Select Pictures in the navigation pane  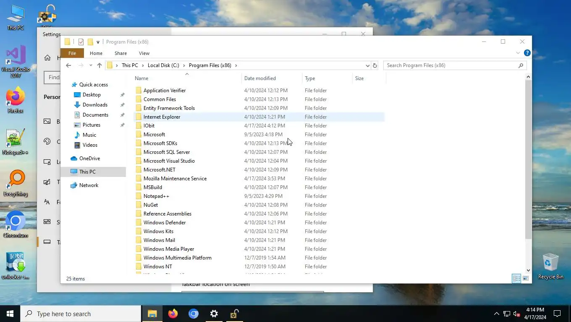[x=92, y=125]
